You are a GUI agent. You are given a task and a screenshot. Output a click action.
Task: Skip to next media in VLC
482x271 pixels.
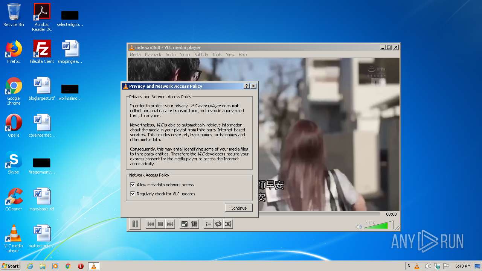(x=170, y=224)
